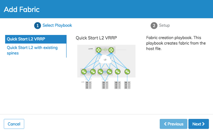
Task: Click the first leaf switch icon on the left
Action: click(x=84, y=72)
